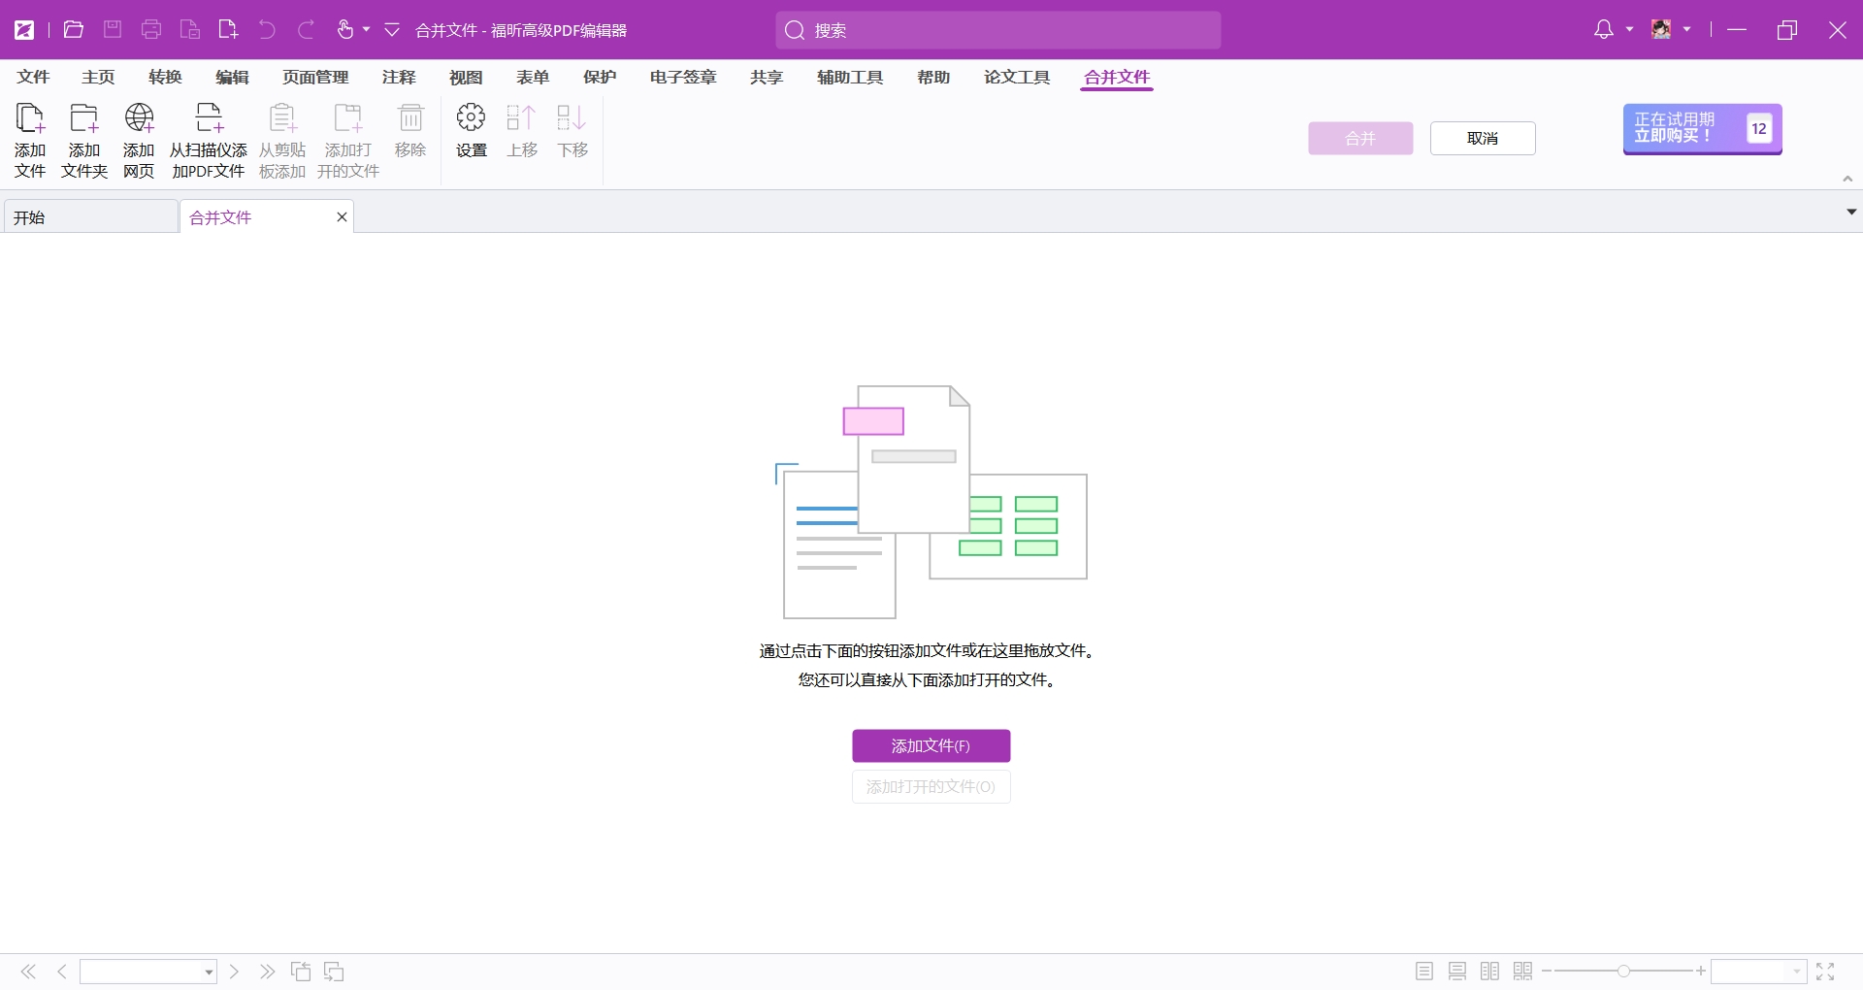
Task: Click the Add Folder (添加文件夹) icon
Action: point(84,140)
